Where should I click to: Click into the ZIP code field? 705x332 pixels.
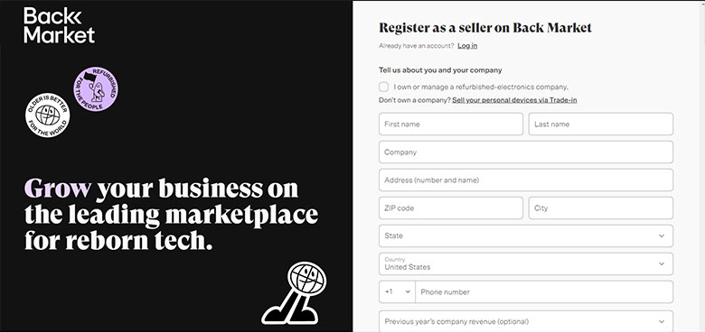451,207
